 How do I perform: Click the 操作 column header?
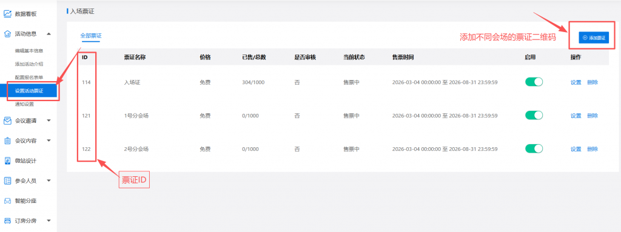point(576,57)
